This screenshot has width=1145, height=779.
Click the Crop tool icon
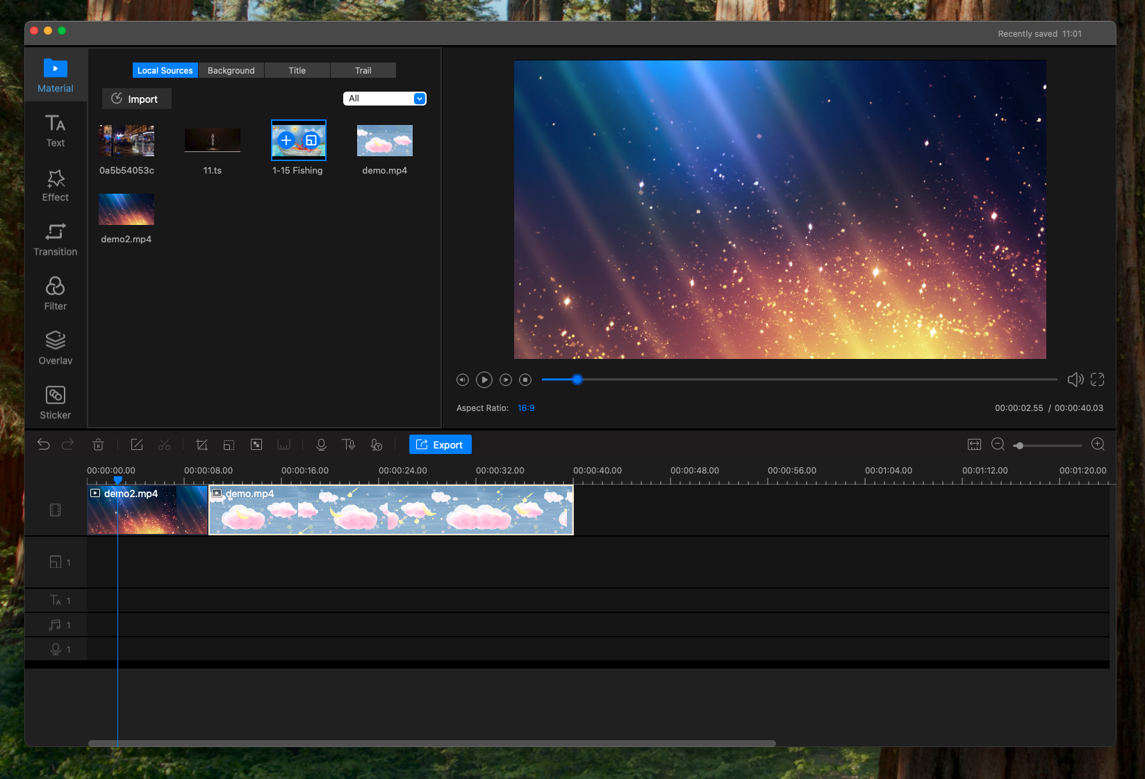(x=202, y=444)
